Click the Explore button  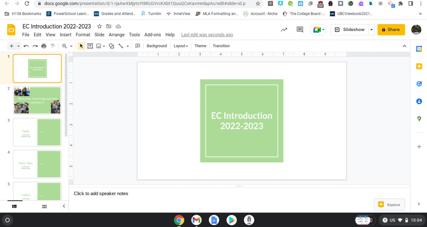click(x=389, y=205)
